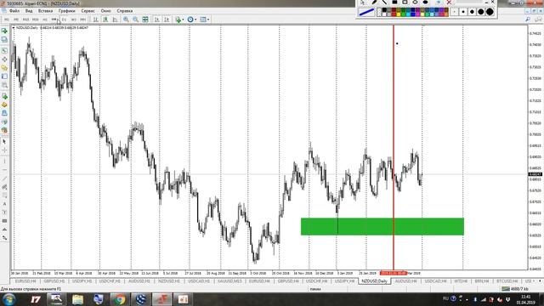
Task: Expand periods dropdown arrow
Action: coord(195,20)
